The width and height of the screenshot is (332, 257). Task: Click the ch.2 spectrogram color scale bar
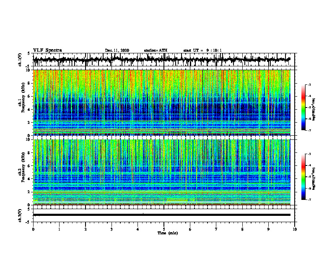click(x=303, y=177)
